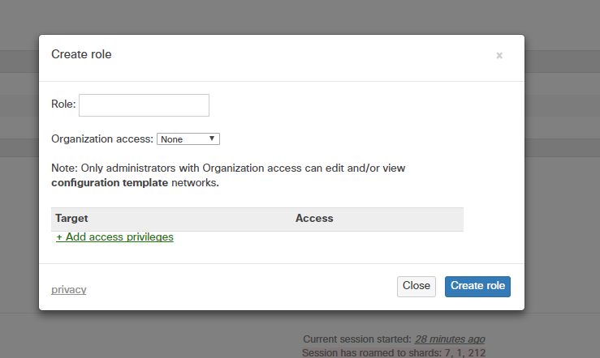Click the dropdown arrow beside None
The image size is (600, 358).
[212, 139]
